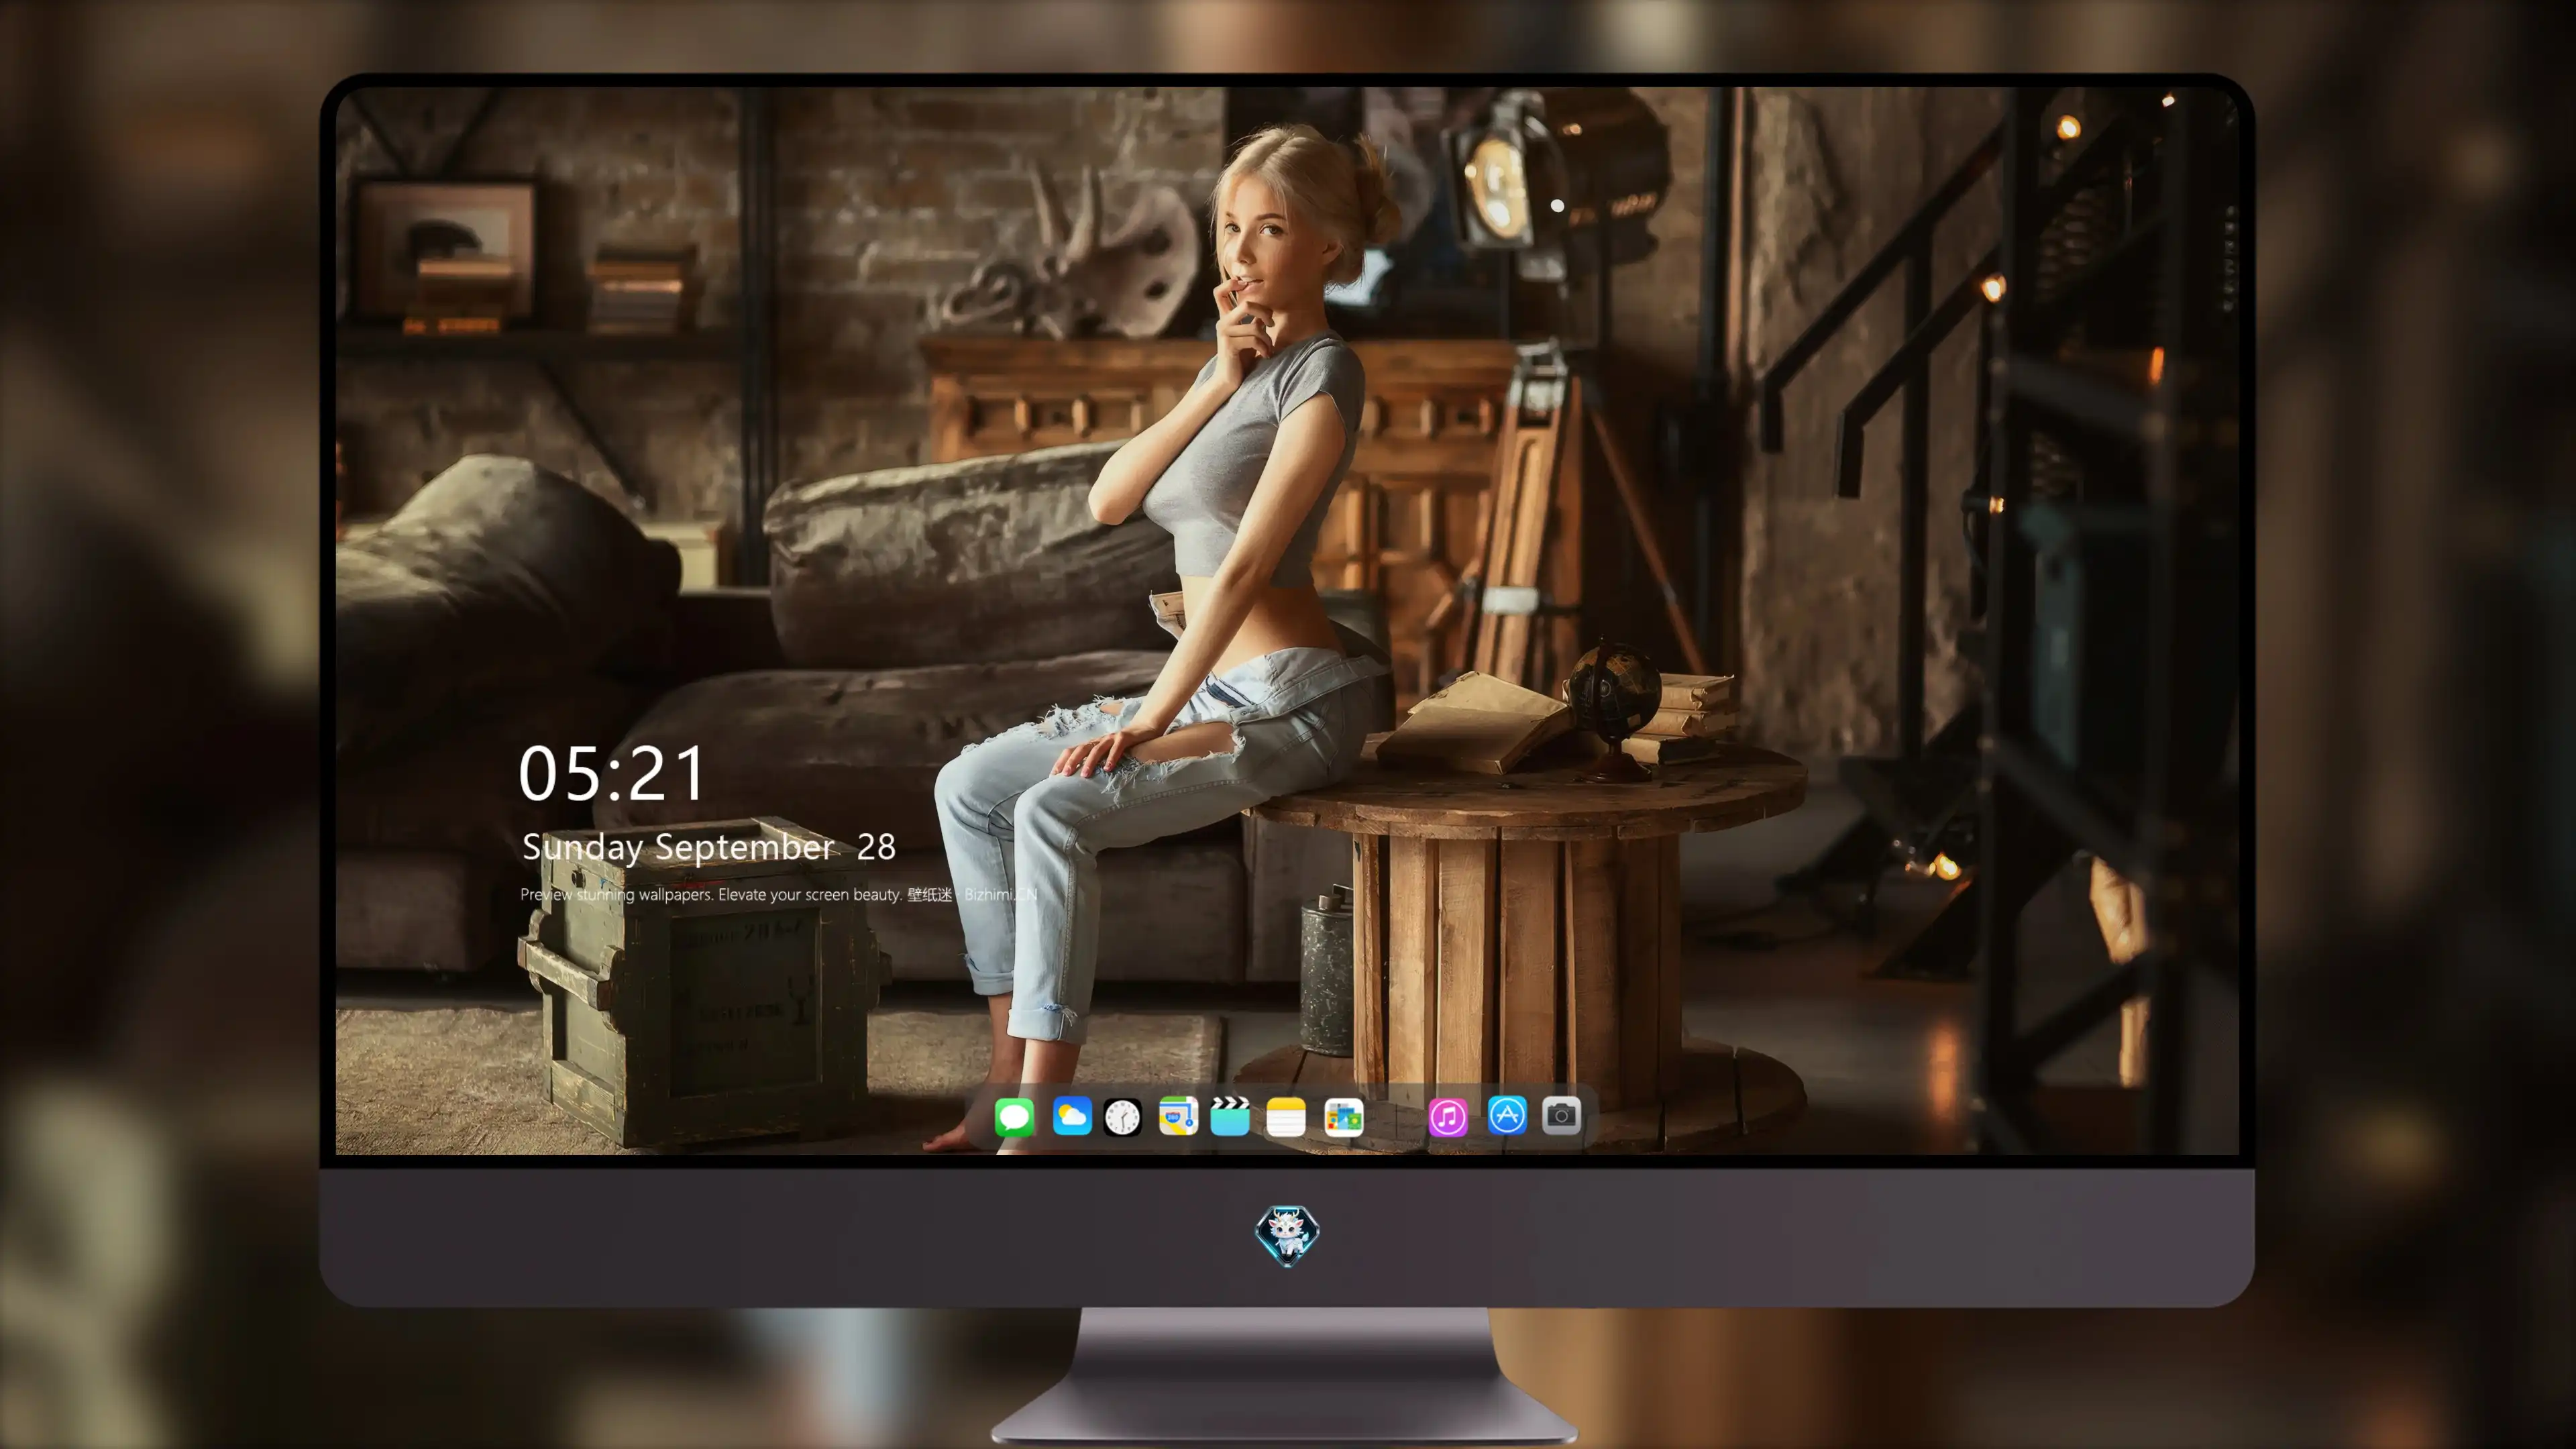Open the Weather app in the dock
Image resolution: width=2576 pixels, height=1449 pixels.
tap(1072, 1116)
